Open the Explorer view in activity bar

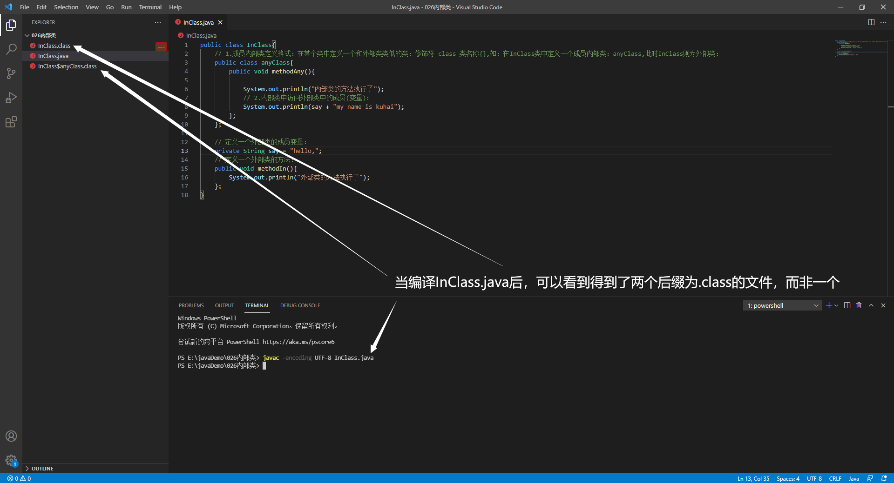coord(11,25)
